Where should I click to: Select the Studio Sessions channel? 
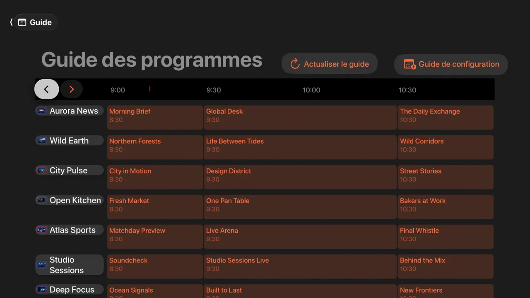(x=69, y=265)
